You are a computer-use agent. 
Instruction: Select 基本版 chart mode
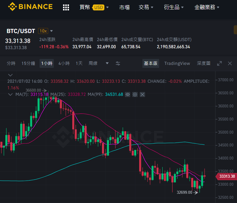151,63
